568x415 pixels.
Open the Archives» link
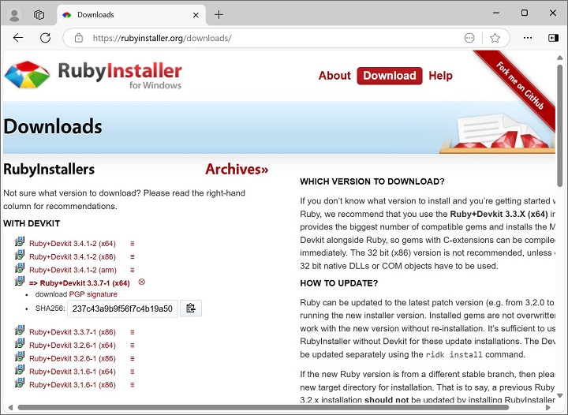pyautogui.click(x=237, y=170)
